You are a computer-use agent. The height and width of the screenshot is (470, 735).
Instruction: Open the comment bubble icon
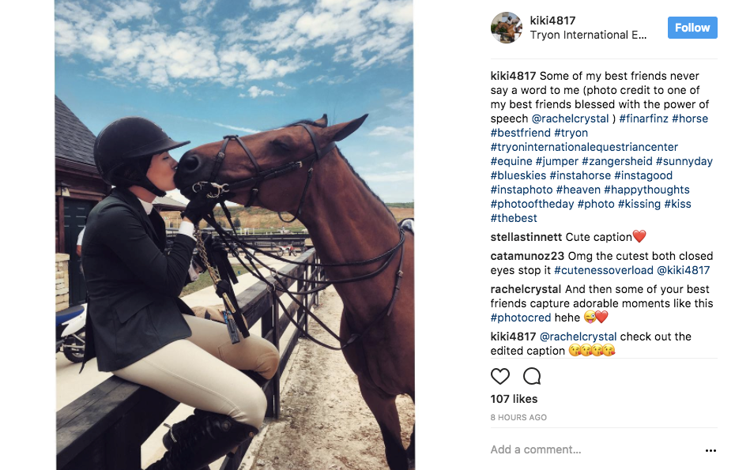[532, 376]
